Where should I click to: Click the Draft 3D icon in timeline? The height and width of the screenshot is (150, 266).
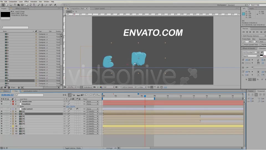[x=73, y=95]
